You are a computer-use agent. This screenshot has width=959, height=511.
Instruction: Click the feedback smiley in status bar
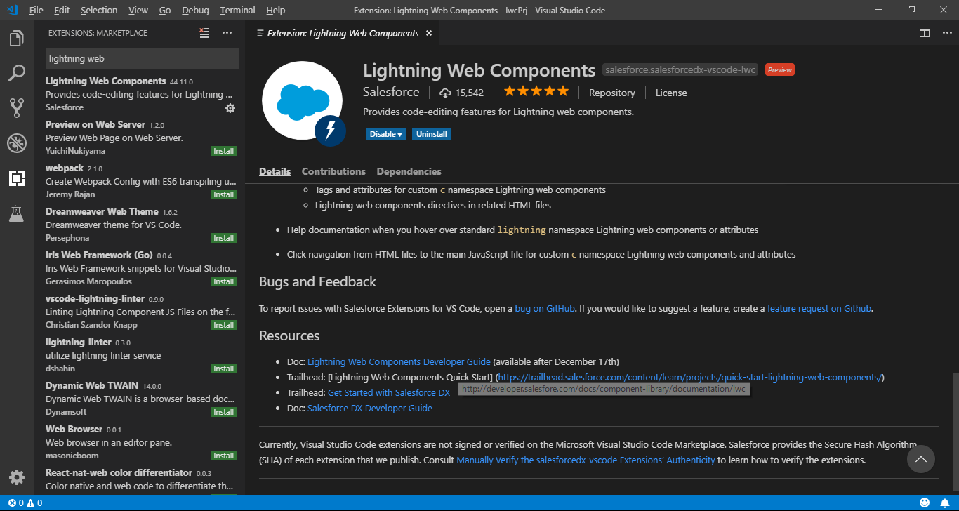pyautogui.click(x=925, y=503)
